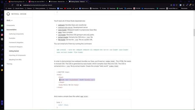Open the Videos pendientes bookmarks folder
Image resolution: width=195 pixels, height=110 pixels.
click(39, 9)
